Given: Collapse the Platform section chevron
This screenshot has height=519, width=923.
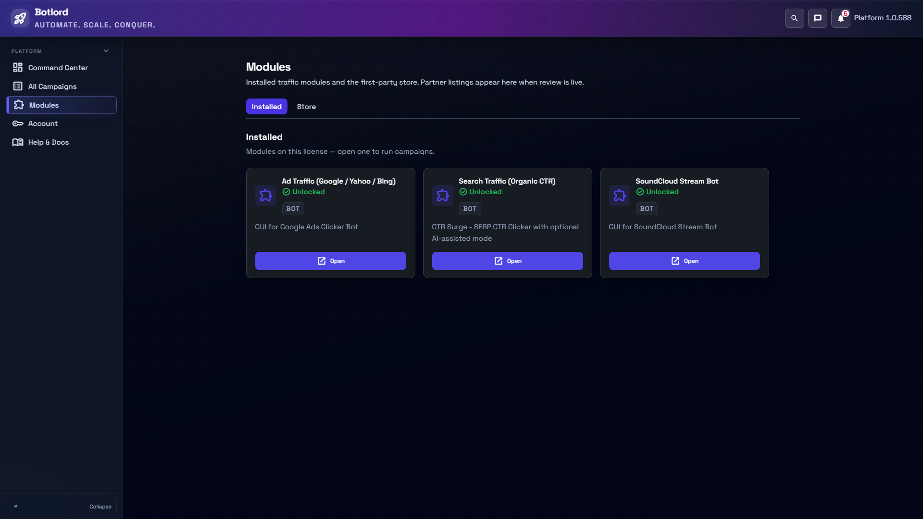Looking at the screenshot, I should 106,51.
